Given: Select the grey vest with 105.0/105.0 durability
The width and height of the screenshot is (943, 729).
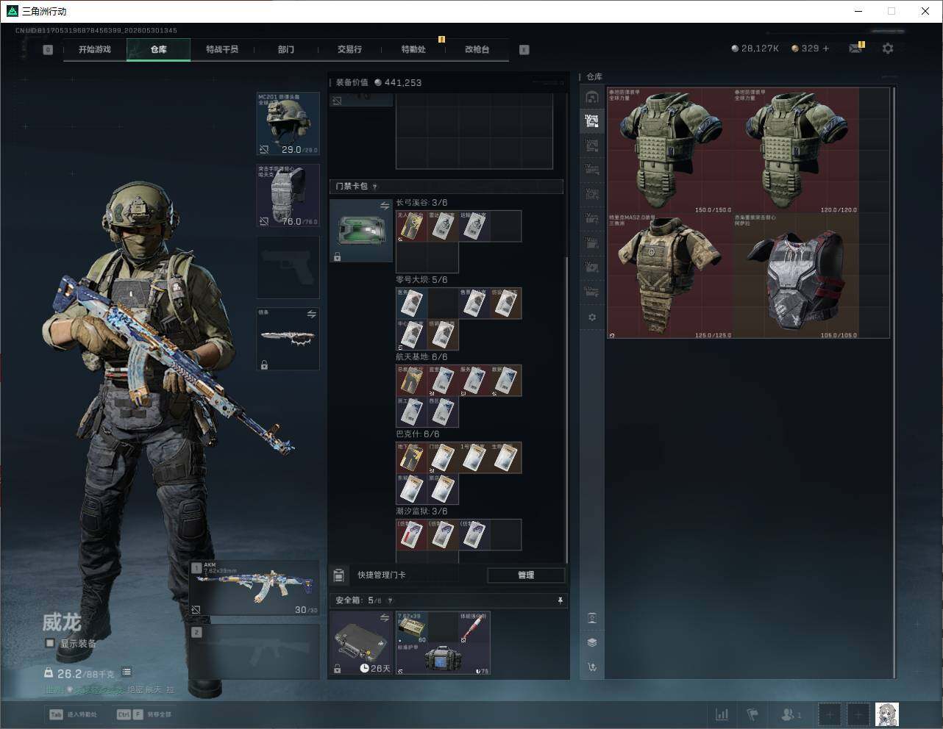Looking at the screenshot, I should coord(796,276).
